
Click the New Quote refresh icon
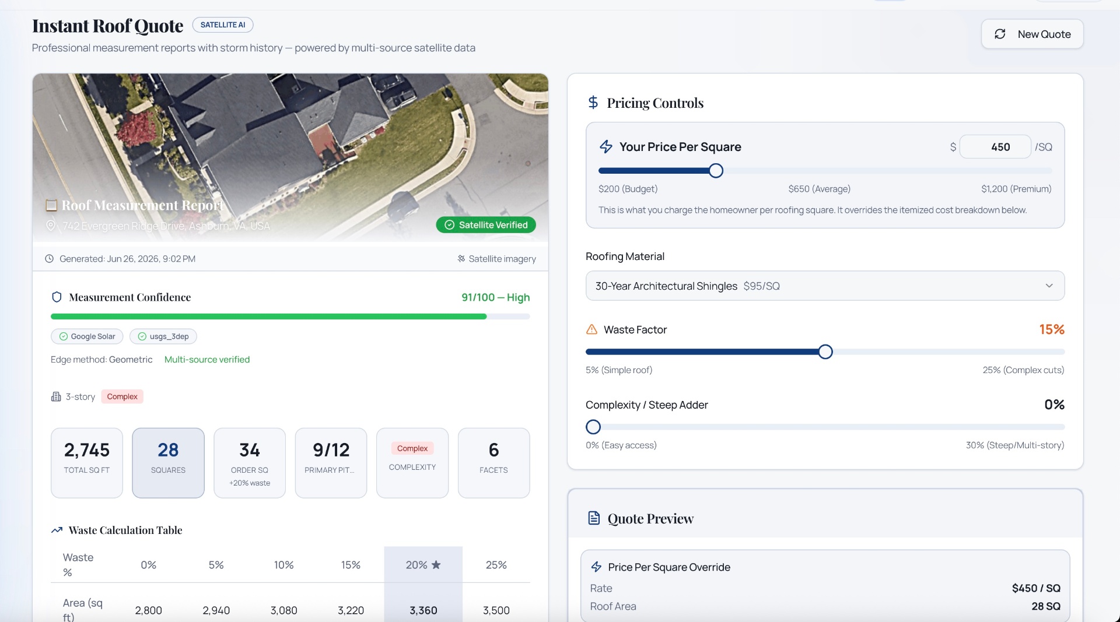pos(1000,34)
